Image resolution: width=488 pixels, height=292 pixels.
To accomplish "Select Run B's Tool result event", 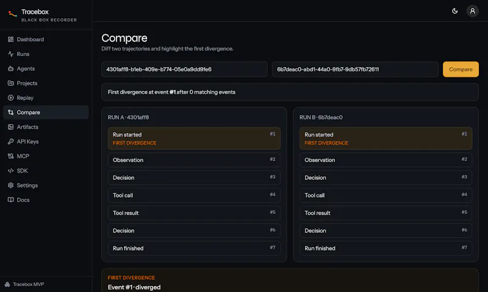I will [386, 213].
